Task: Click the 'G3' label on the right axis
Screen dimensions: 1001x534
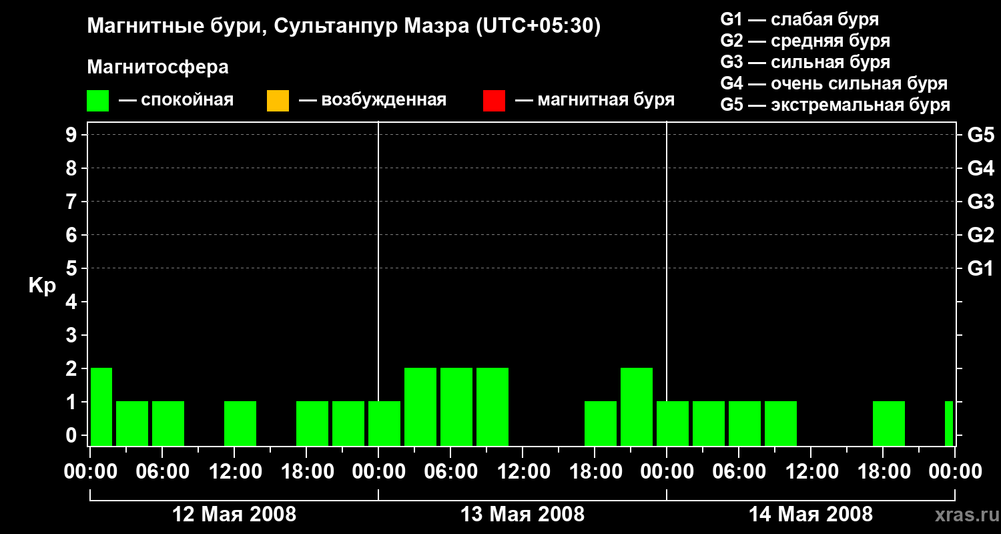Action: [x=981, y=202]
